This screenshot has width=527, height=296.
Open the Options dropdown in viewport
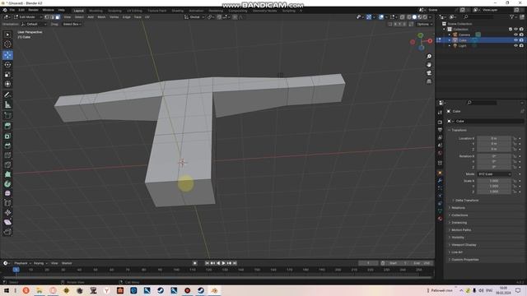(x=424, y=24)
